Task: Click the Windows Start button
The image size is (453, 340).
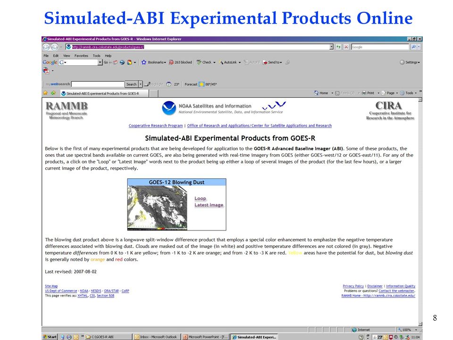Action: tap(50, 337)
